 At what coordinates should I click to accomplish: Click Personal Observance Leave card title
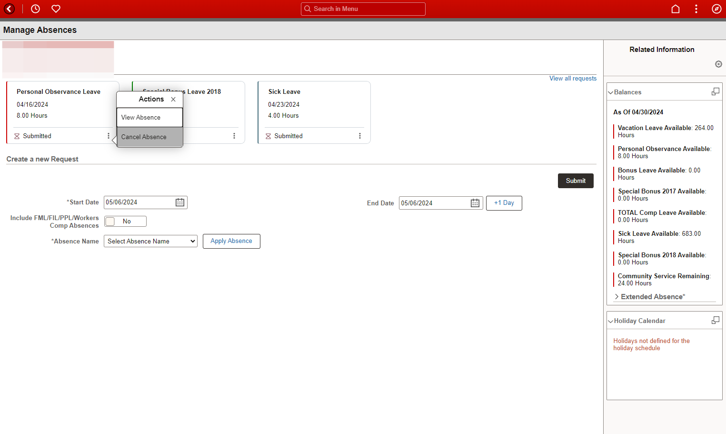[59, 91]
